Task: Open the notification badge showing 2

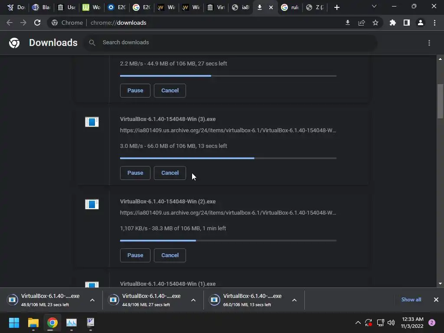Action: 432,323
